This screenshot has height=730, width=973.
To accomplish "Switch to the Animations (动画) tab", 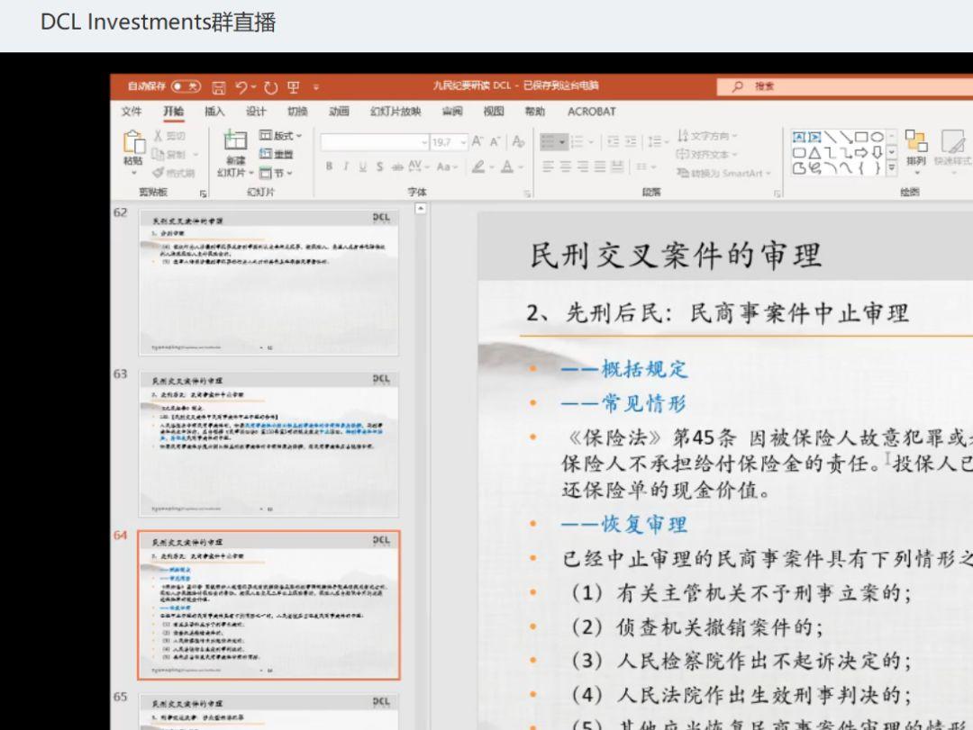I will 339,112.
